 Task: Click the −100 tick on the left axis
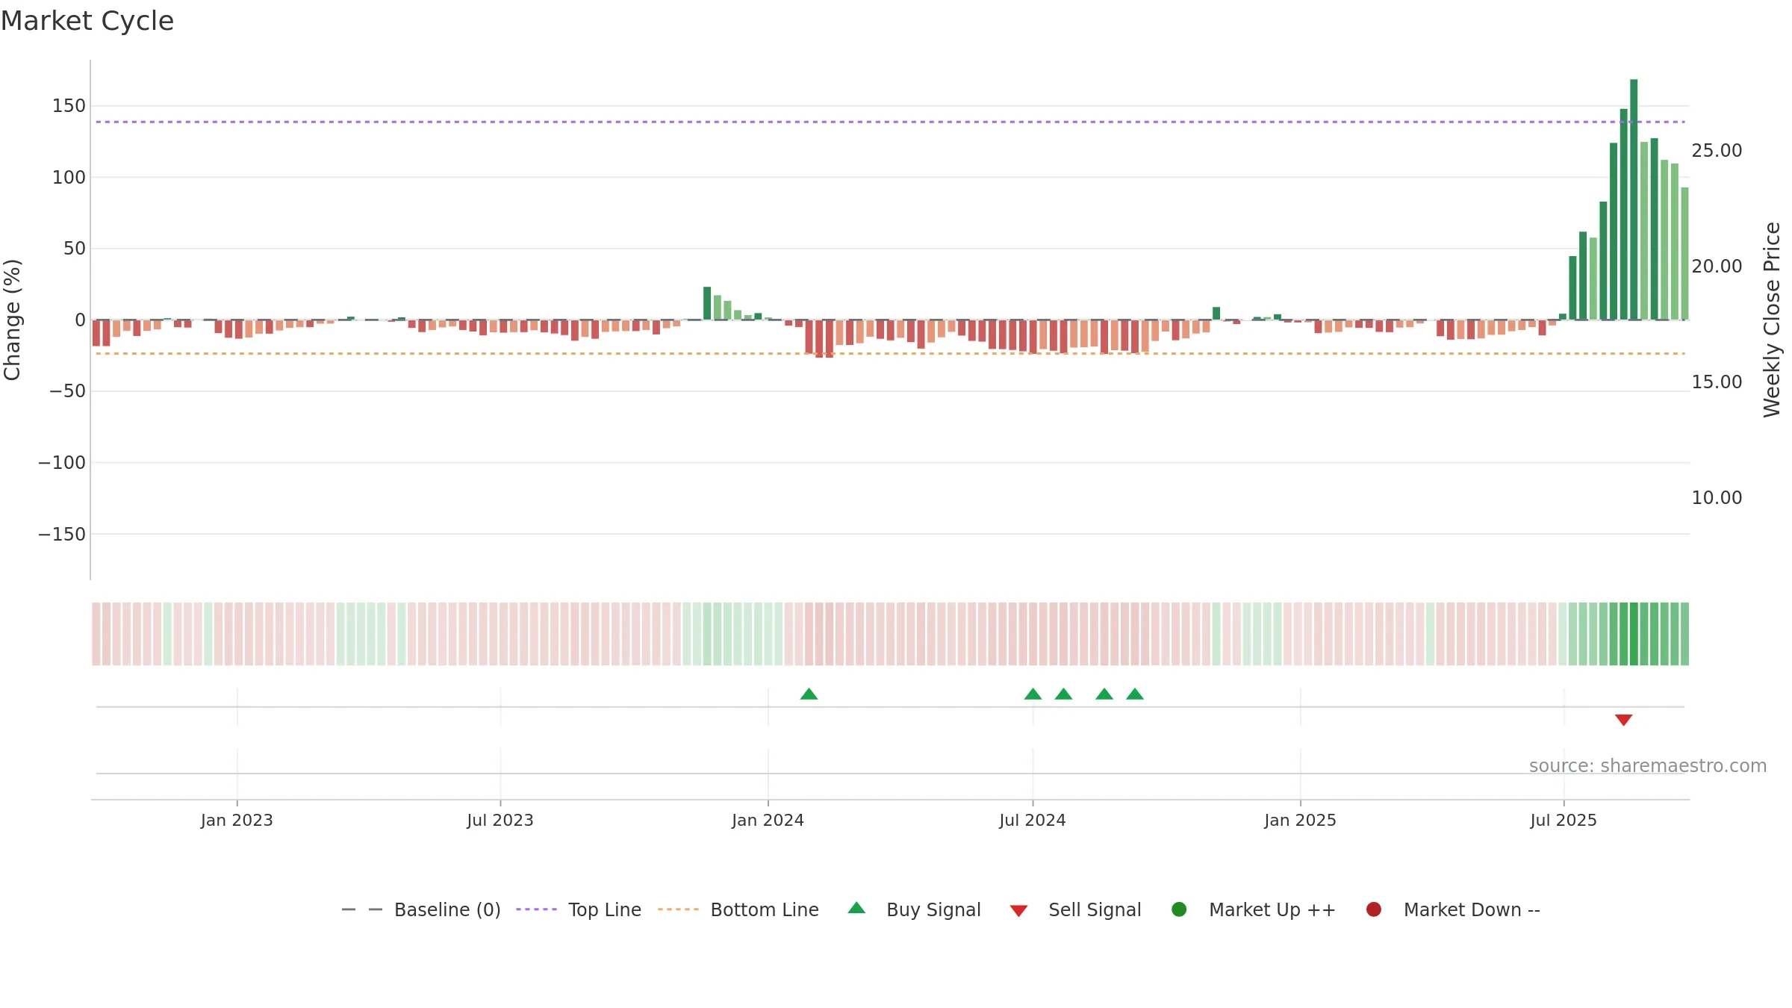pyautogui.click(x=62, y=463)
